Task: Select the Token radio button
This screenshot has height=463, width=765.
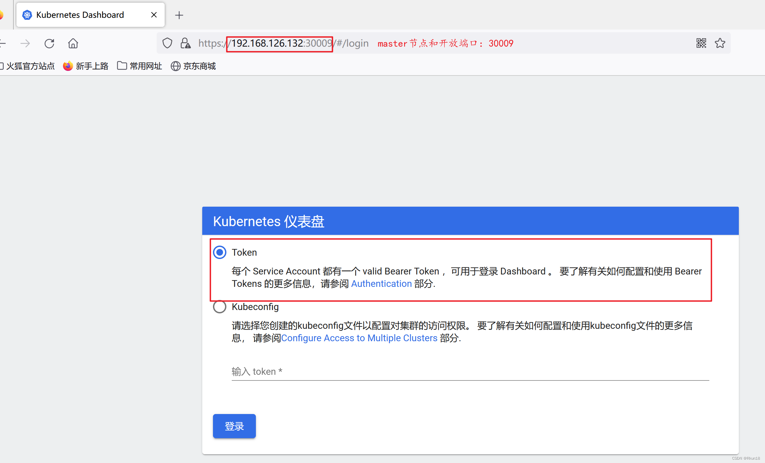Action: (220, 252)
